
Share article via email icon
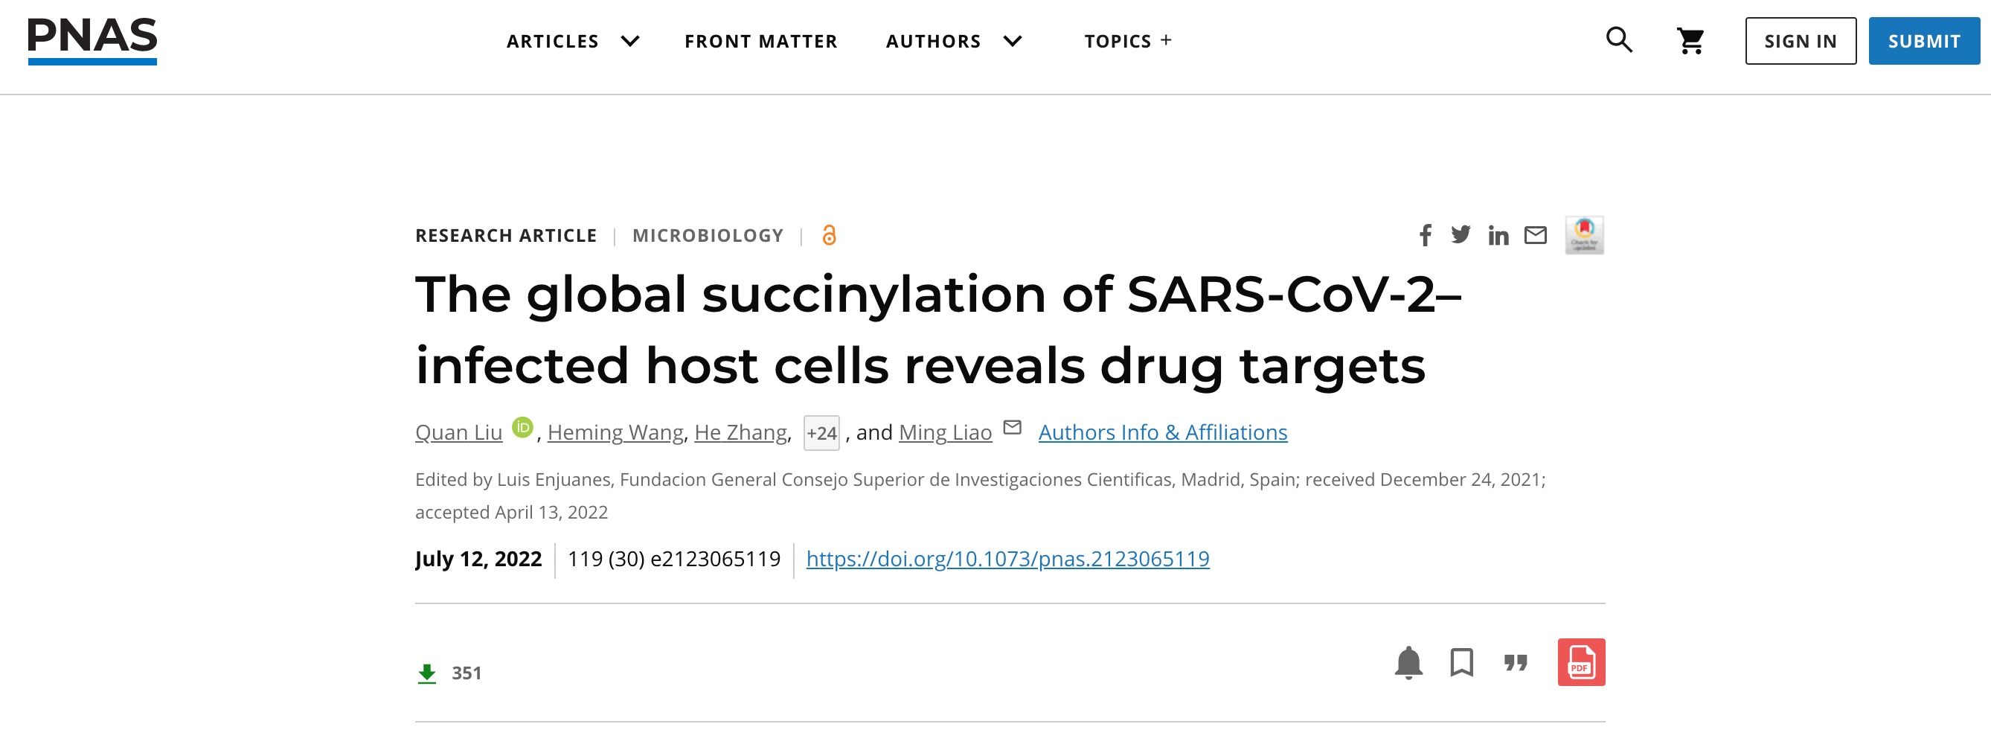(x=1535, y=235)
